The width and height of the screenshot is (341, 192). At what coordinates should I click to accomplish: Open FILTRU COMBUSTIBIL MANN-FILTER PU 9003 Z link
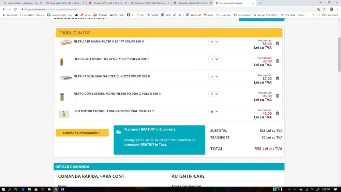(117, 93)
